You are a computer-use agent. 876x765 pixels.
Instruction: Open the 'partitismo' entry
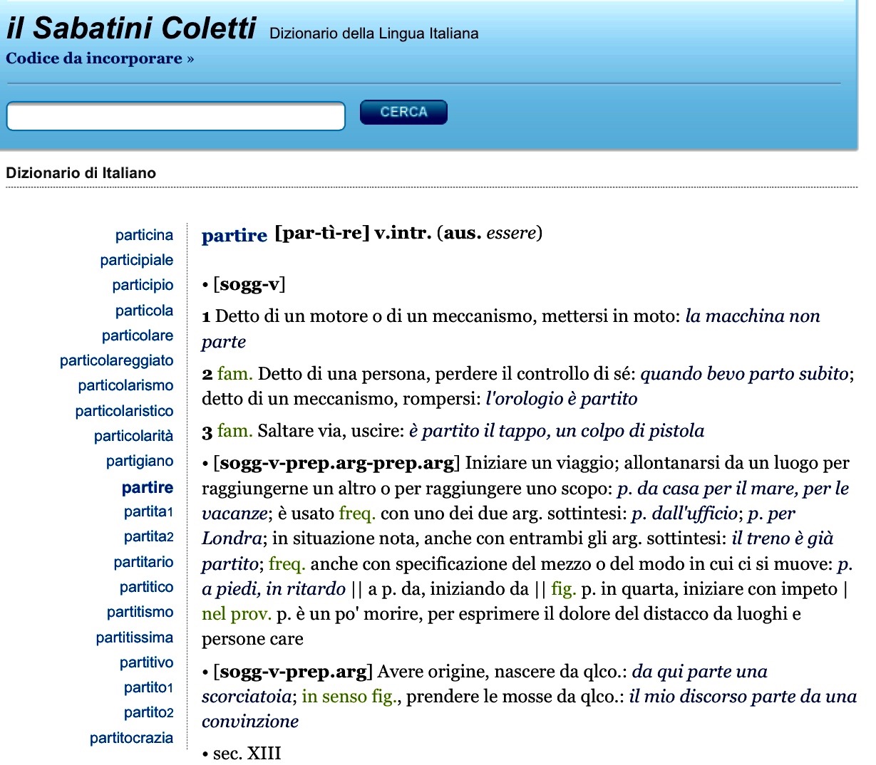point(140,612)
